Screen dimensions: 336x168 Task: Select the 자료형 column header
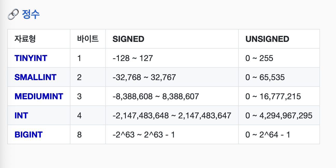(x=25, y=39)
